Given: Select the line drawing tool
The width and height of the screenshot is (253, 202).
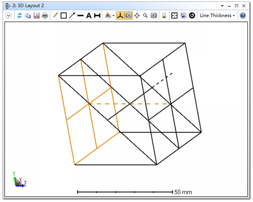Looking at the screenshot, I should (80, 16).
